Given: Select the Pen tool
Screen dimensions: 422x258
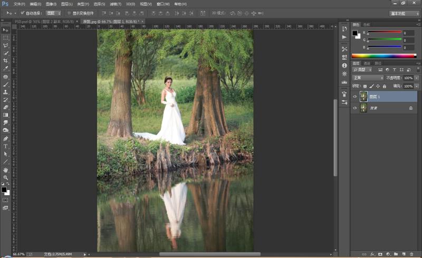Looking at the screenshot, I should click(5, 139).
